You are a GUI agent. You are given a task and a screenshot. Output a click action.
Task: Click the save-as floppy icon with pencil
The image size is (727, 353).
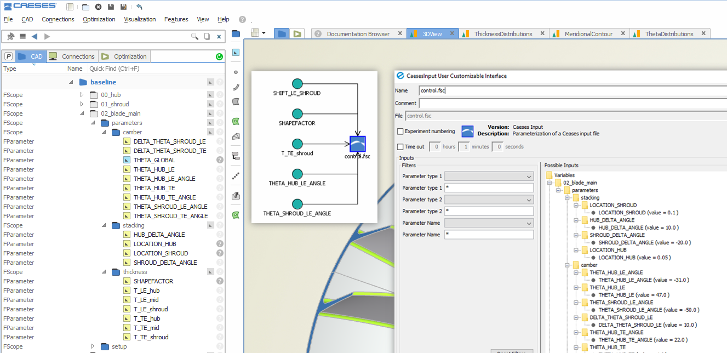(124, 7)
